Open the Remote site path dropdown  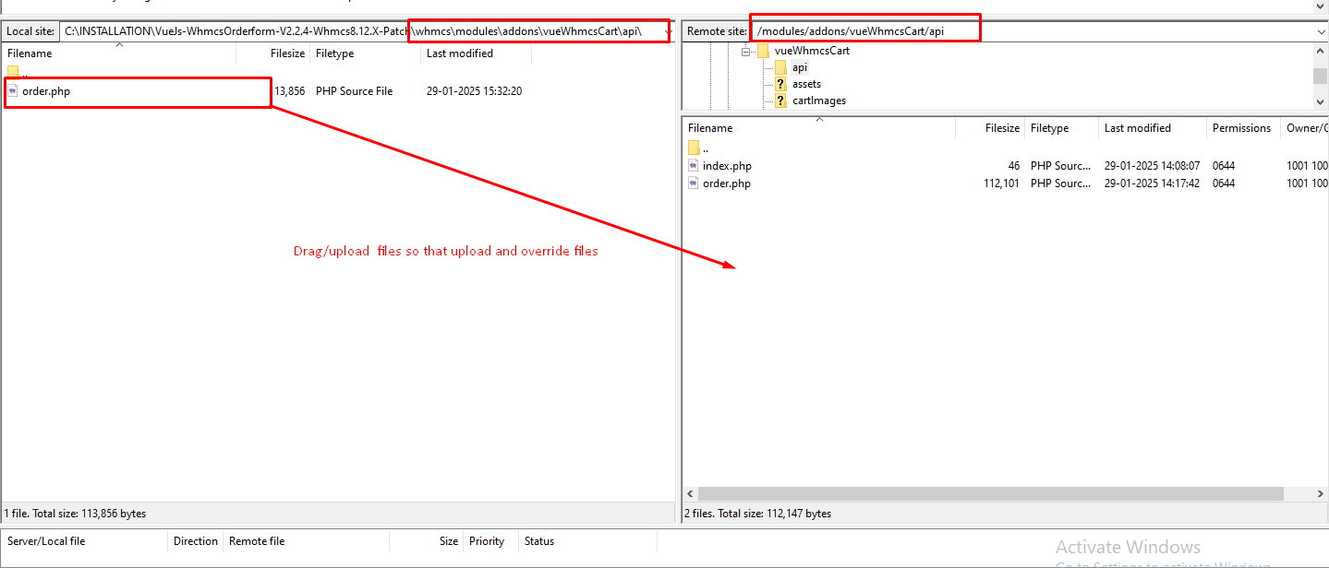[1321, 31]
